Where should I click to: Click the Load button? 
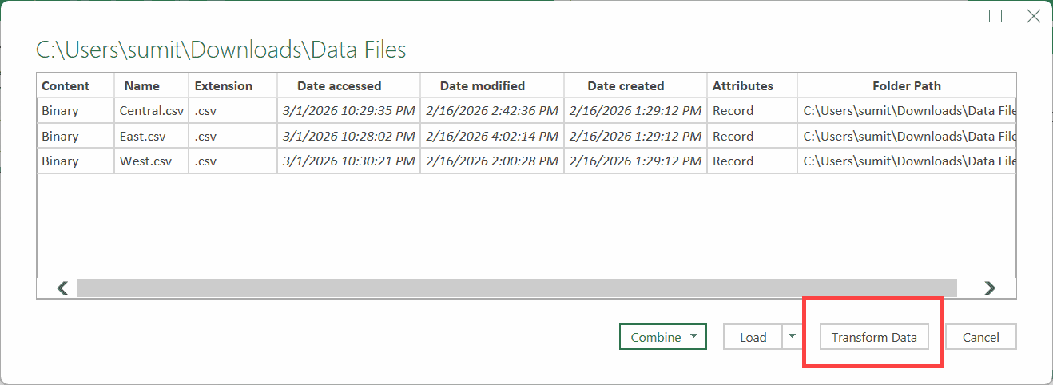click(753, 337)
